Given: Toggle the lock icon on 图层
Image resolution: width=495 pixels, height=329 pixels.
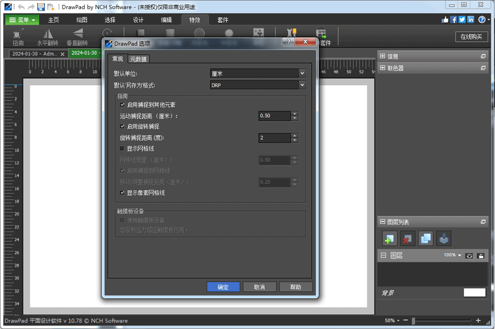Looking at the screenshot, I should (481, 256).
